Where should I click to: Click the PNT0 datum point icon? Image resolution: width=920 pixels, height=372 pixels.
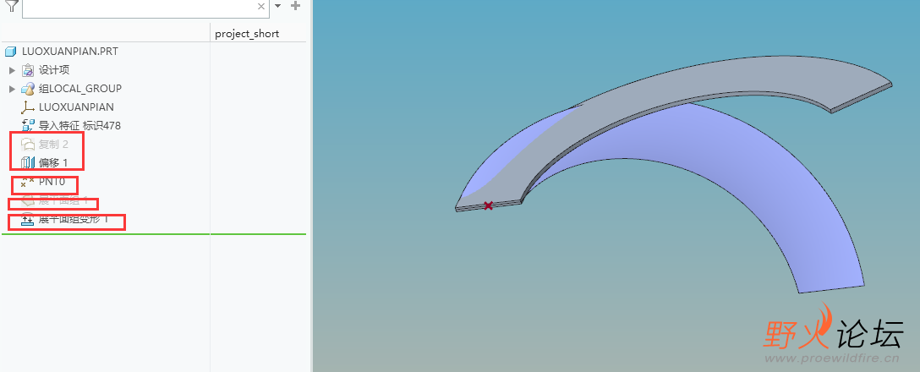tap(28, 182)
